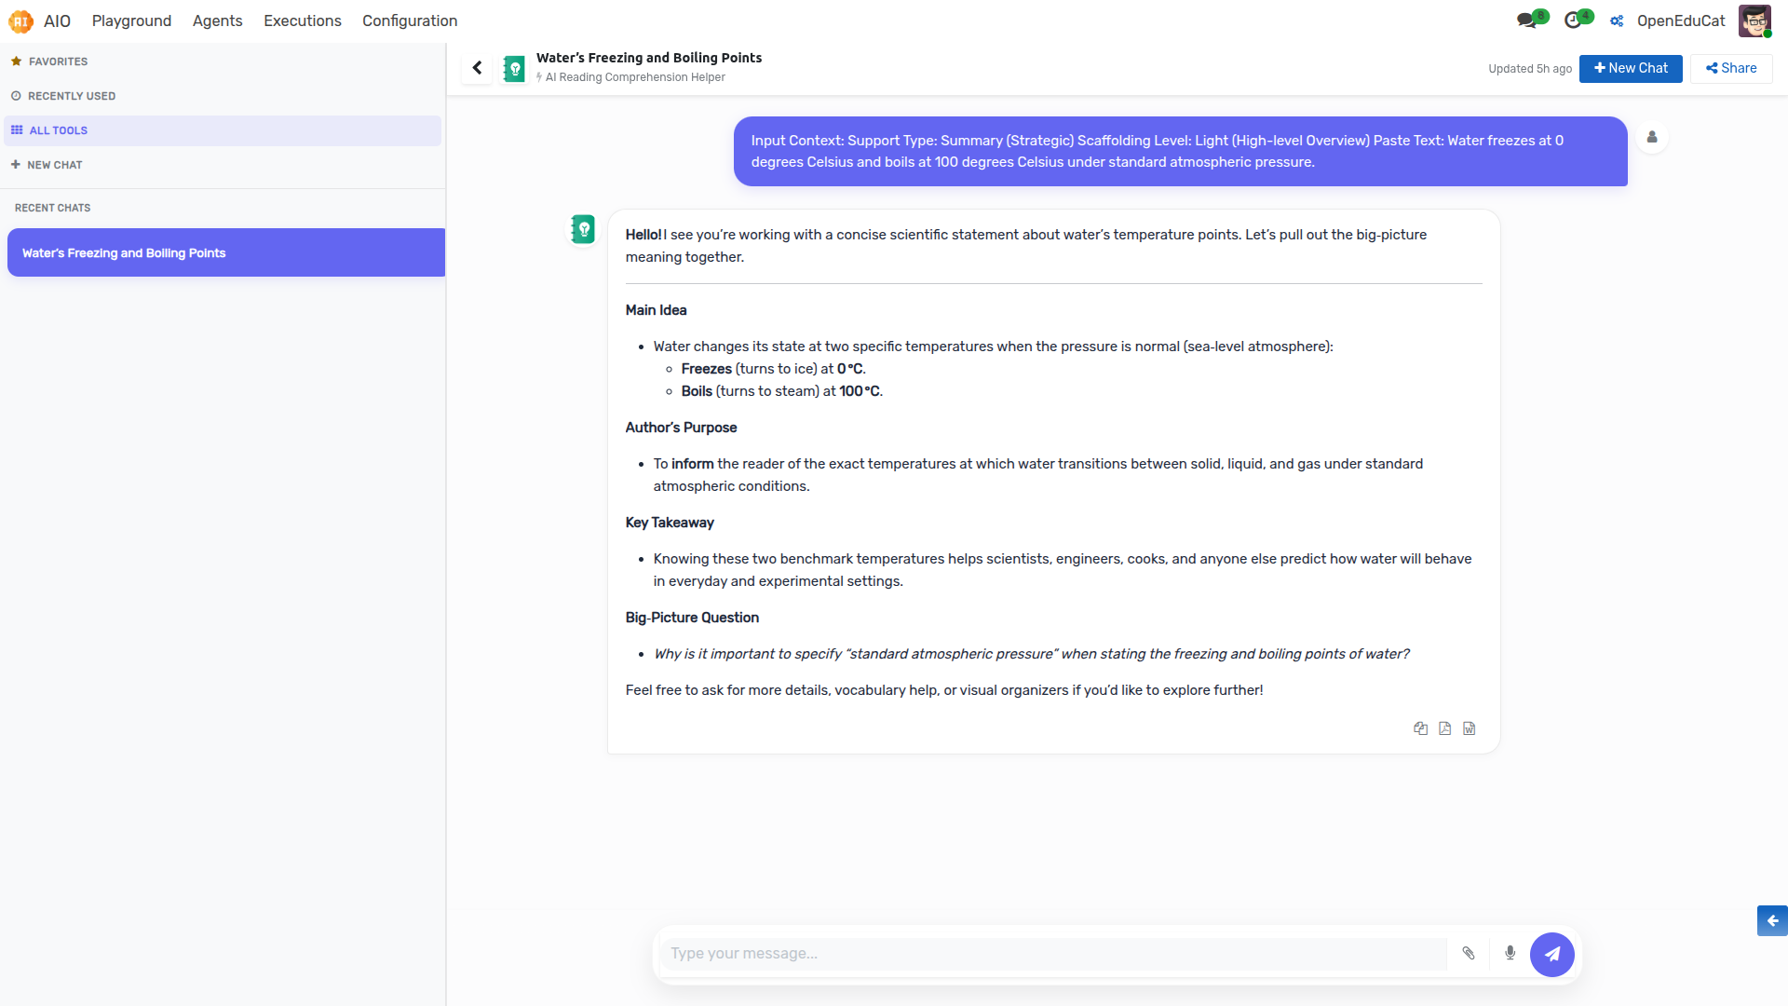
Task: Click New Chat in the sidebar
Action: tap(223, 165)
